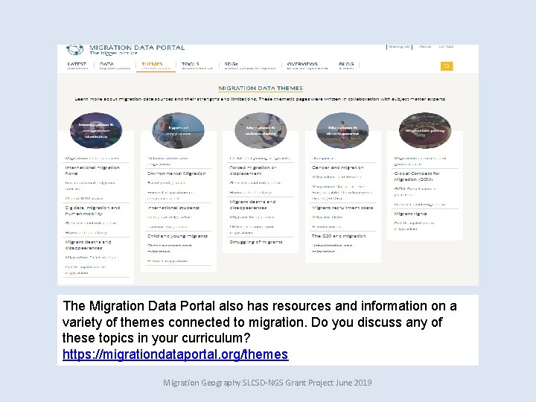Open the yellow search button
This screenshot has height=402, width=536.
point(447,66)
